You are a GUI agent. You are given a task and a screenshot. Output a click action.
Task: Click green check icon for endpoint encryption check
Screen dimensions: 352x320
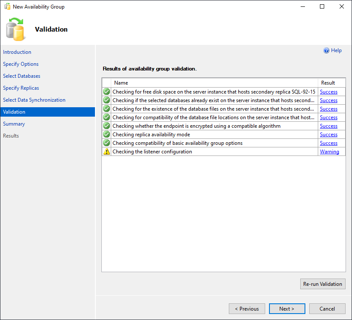click(106, 126)
